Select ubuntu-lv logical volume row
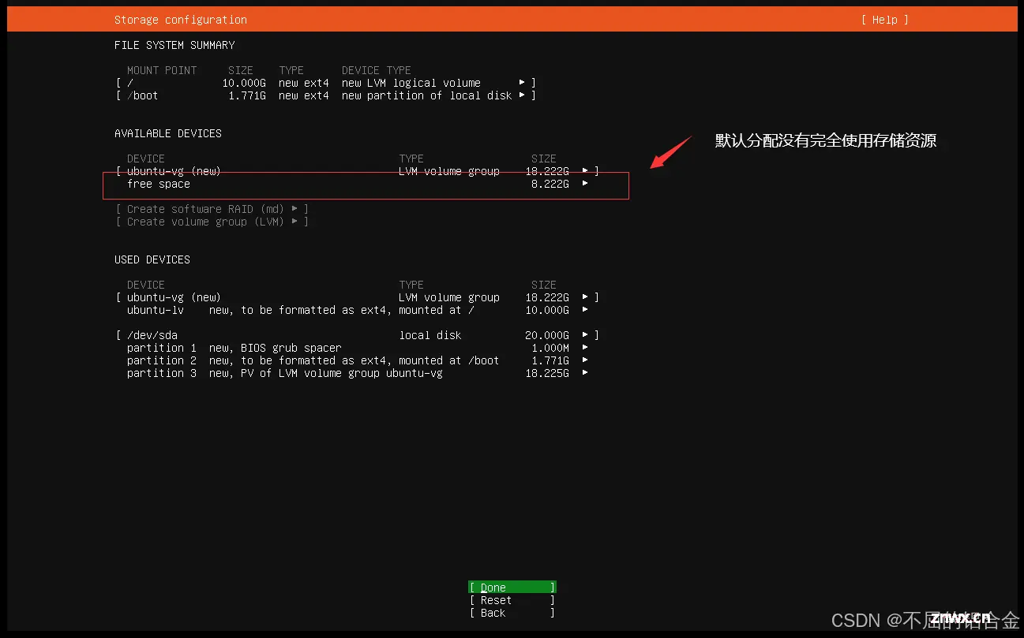Screen dimensions: 1024x638 point(357,310)
